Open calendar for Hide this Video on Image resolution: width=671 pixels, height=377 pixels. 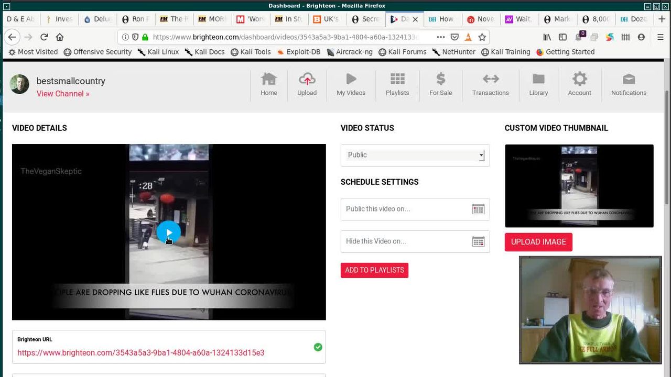coord(478,241)
